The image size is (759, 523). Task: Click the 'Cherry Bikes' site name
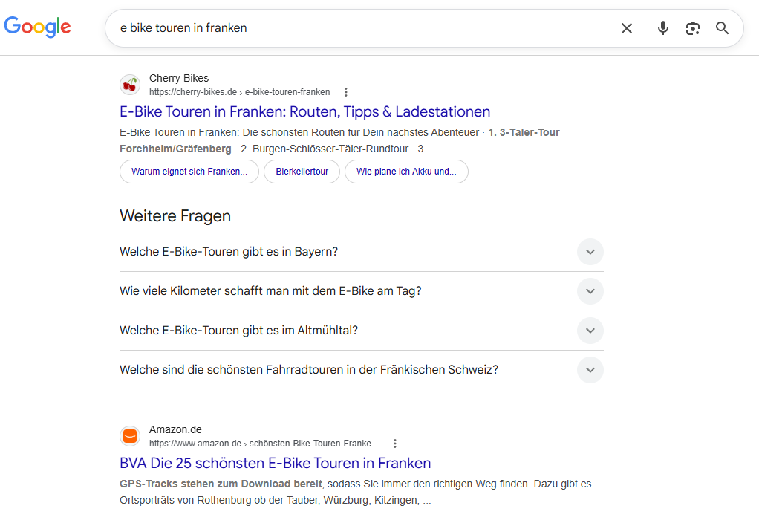click(179, 78)
